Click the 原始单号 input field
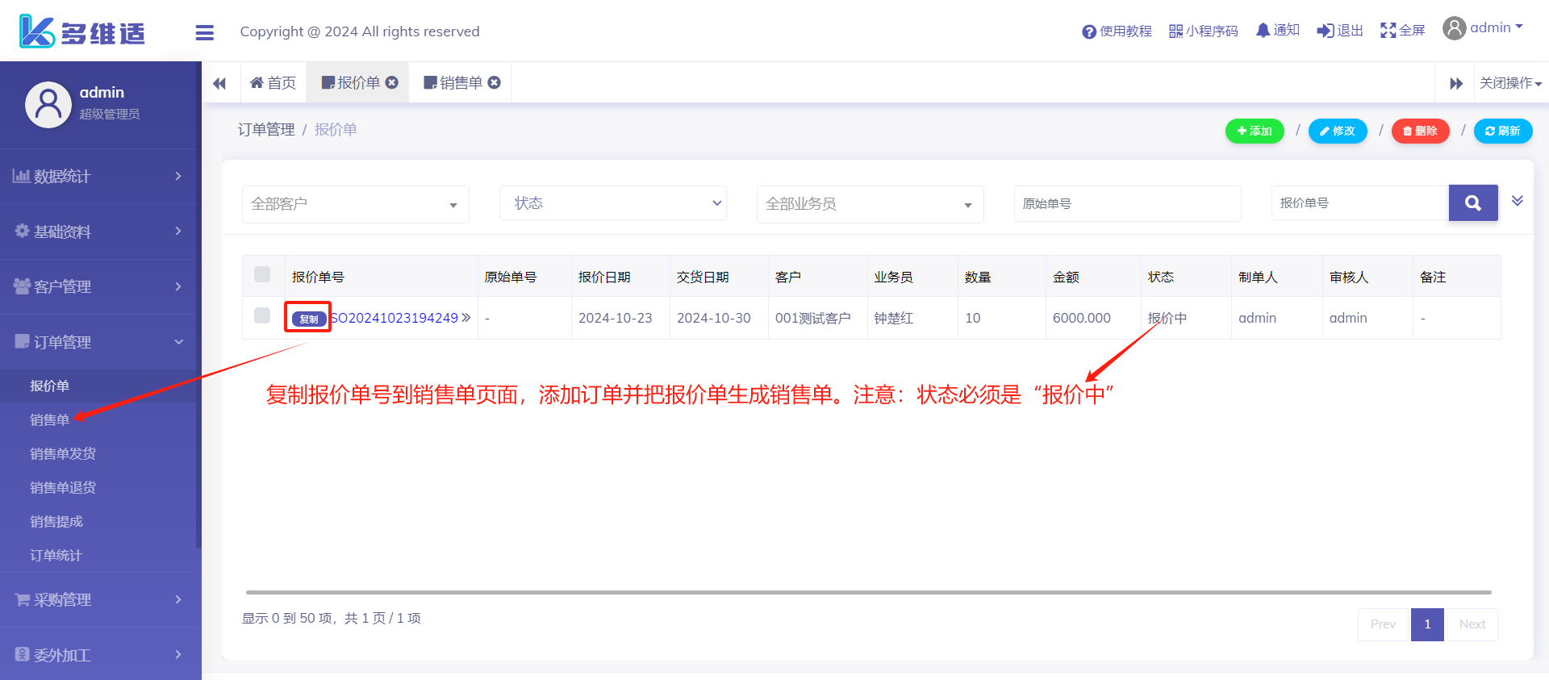This screenshot has width=1549, height=680. point(1127,203)
